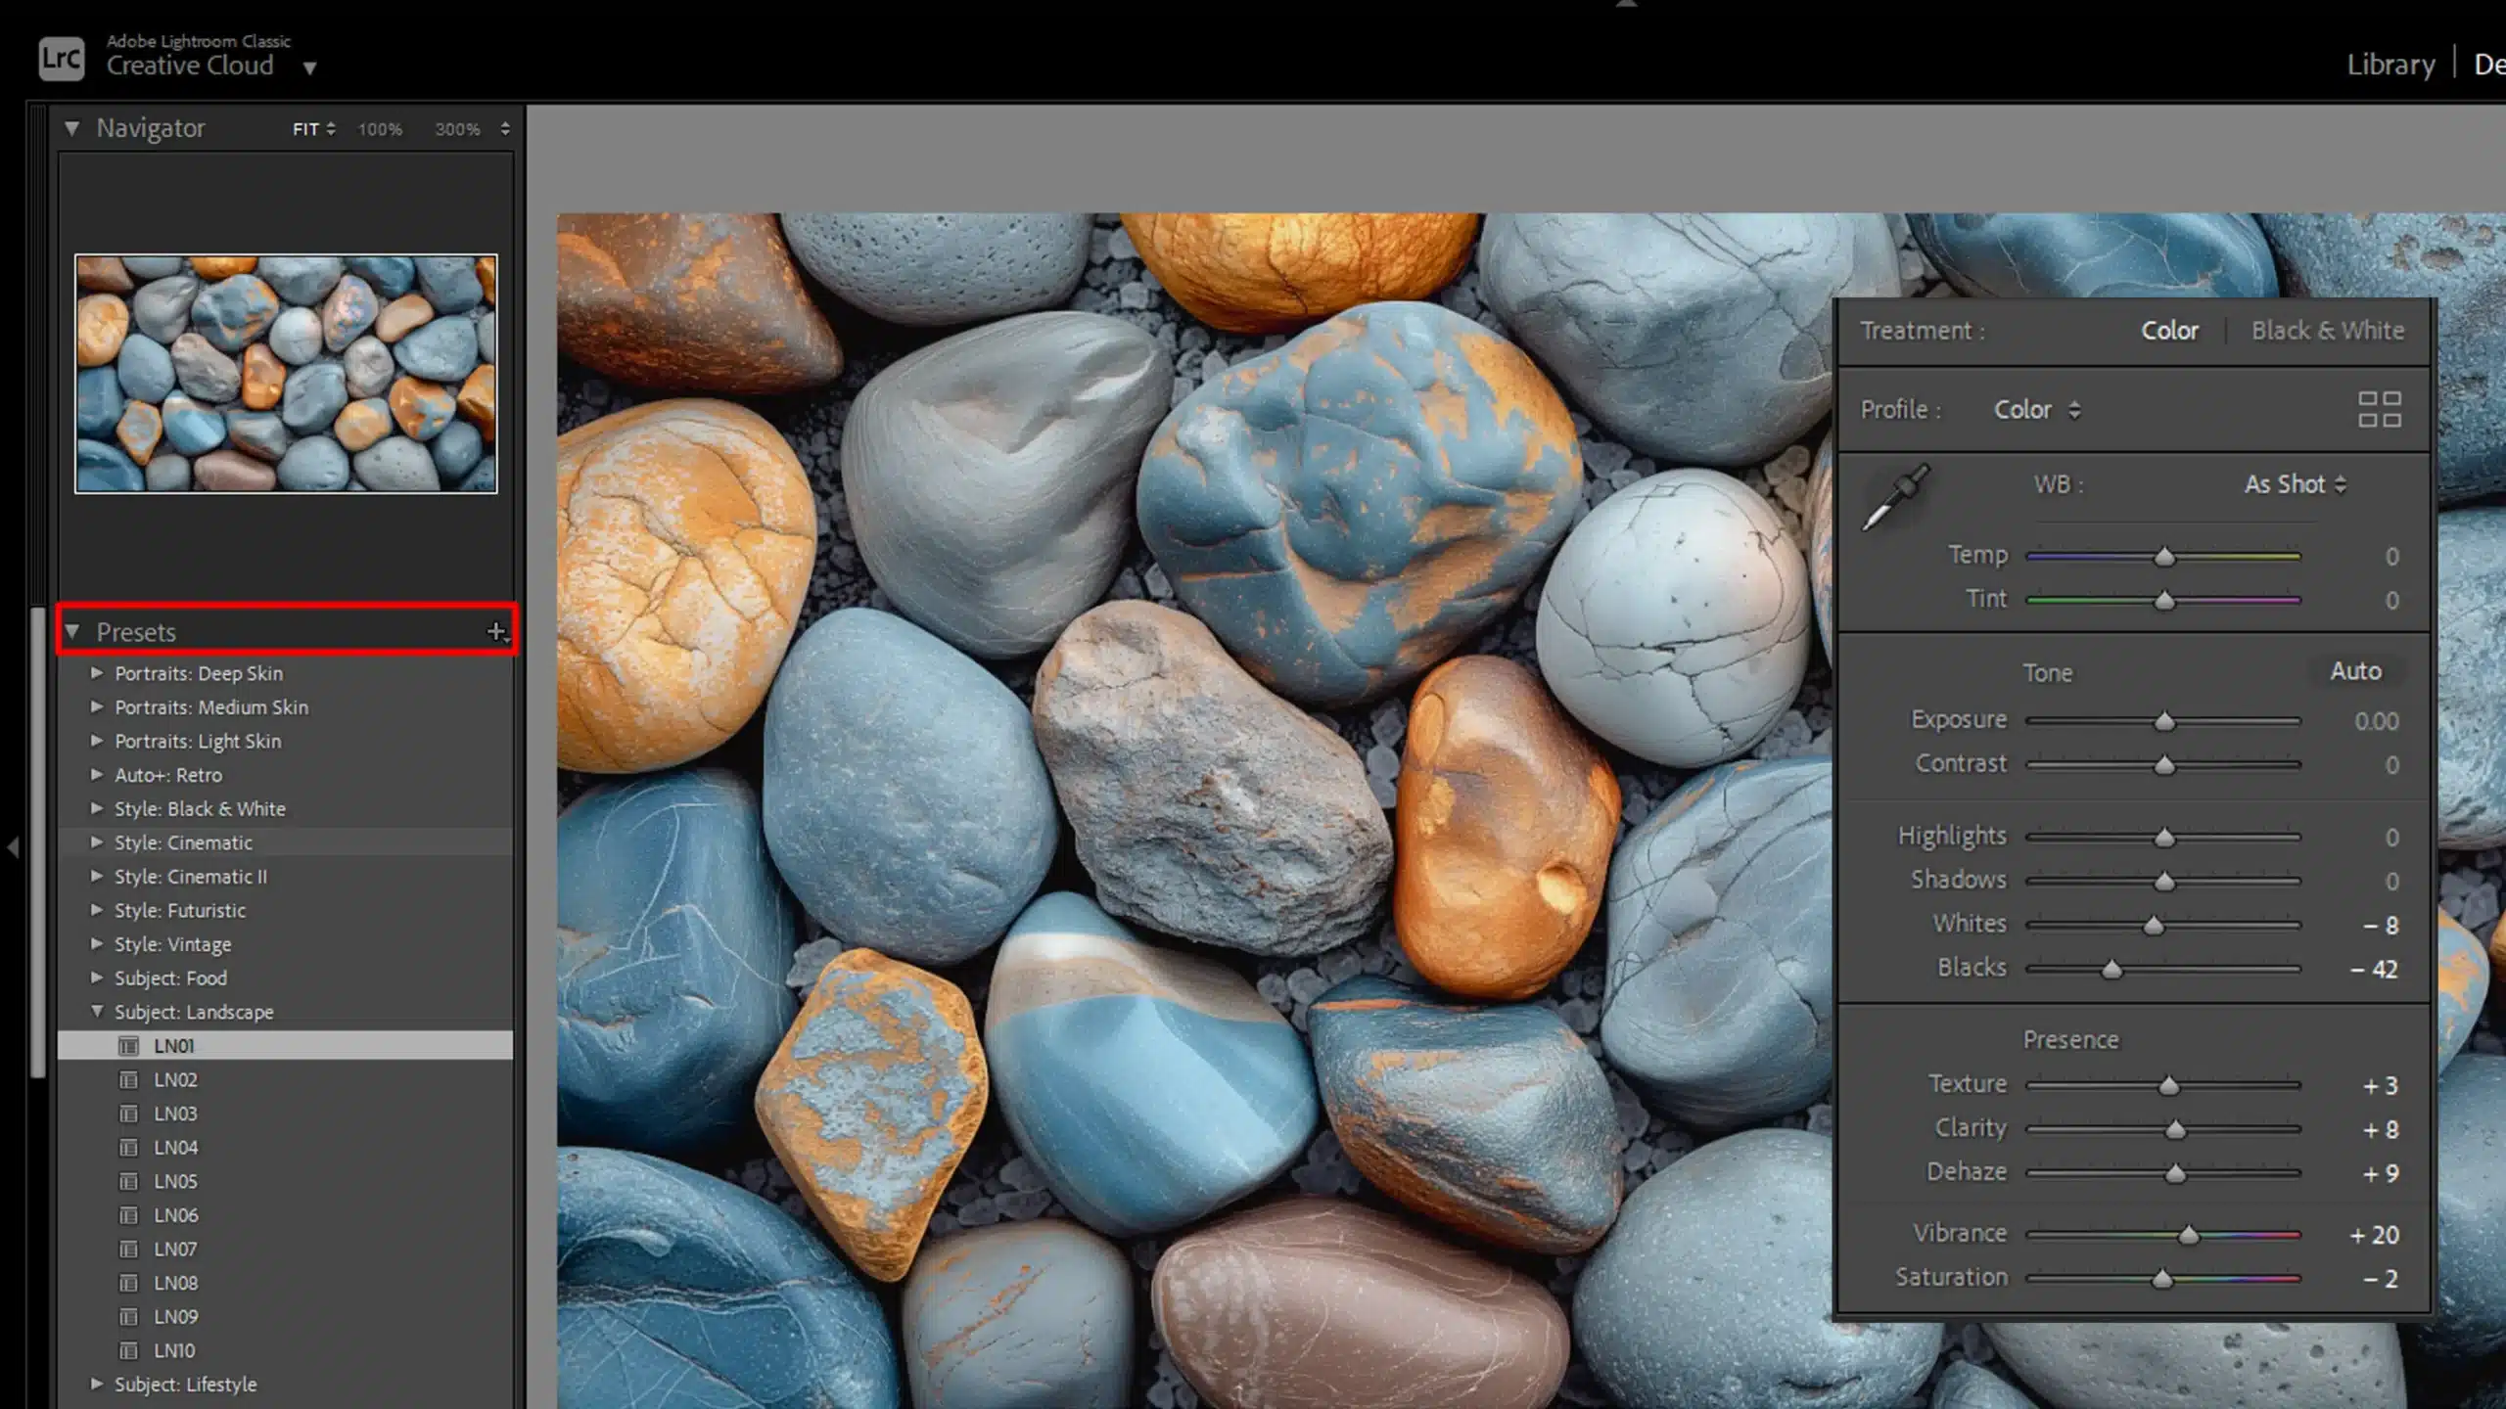Image resolution: width=2506 pixels, height=1409 pixels.
Task: Expand Portraits: Deep Skin preset group
Action: [x=97, y=673]
